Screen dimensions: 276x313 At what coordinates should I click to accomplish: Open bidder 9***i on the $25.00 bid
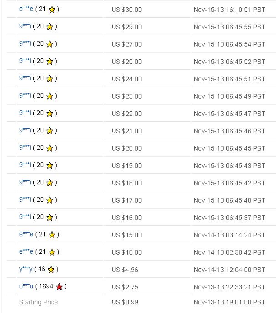25,61
